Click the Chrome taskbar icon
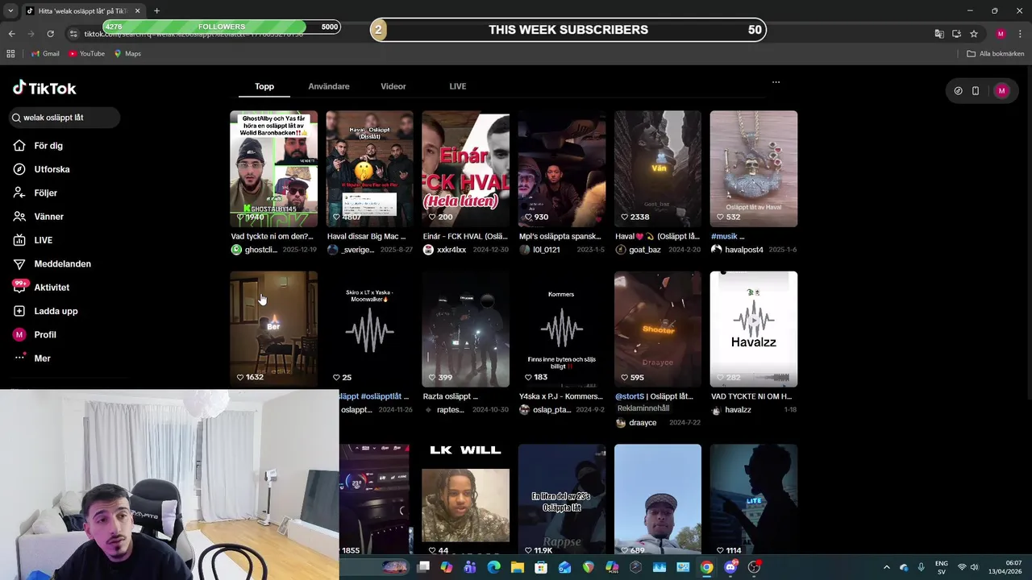 (x=706, y=567)
